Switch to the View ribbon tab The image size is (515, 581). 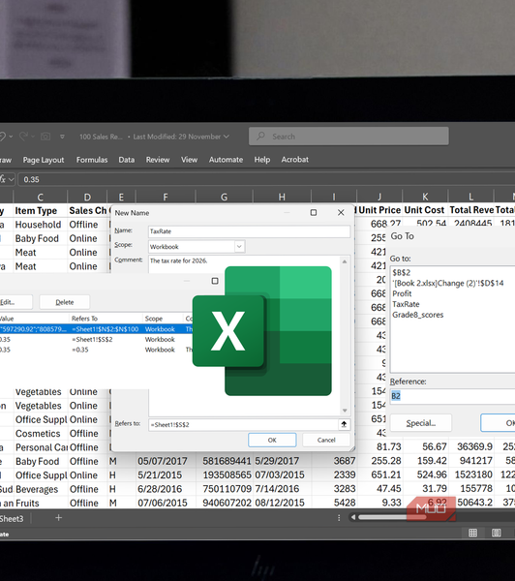[x=189, y=160]
